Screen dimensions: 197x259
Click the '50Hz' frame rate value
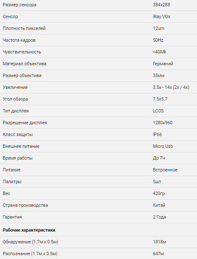point(158,40)
